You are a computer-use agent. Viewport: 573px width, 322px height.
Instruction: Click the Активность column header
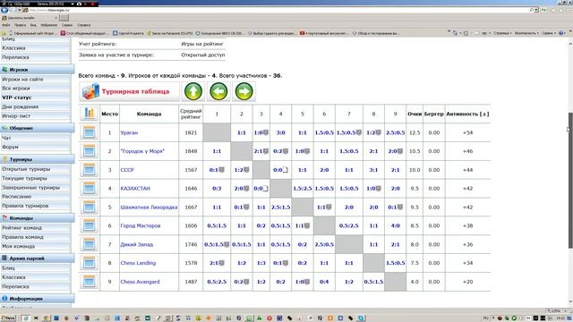(x=467, y=114)
